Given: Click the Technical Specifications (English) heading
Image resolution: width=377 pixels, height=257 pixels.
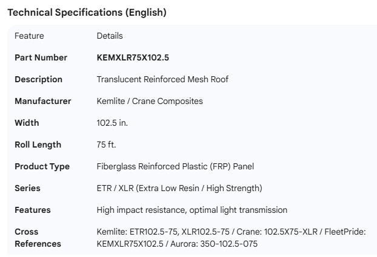Looking at the screenshot, I should 87,12.
